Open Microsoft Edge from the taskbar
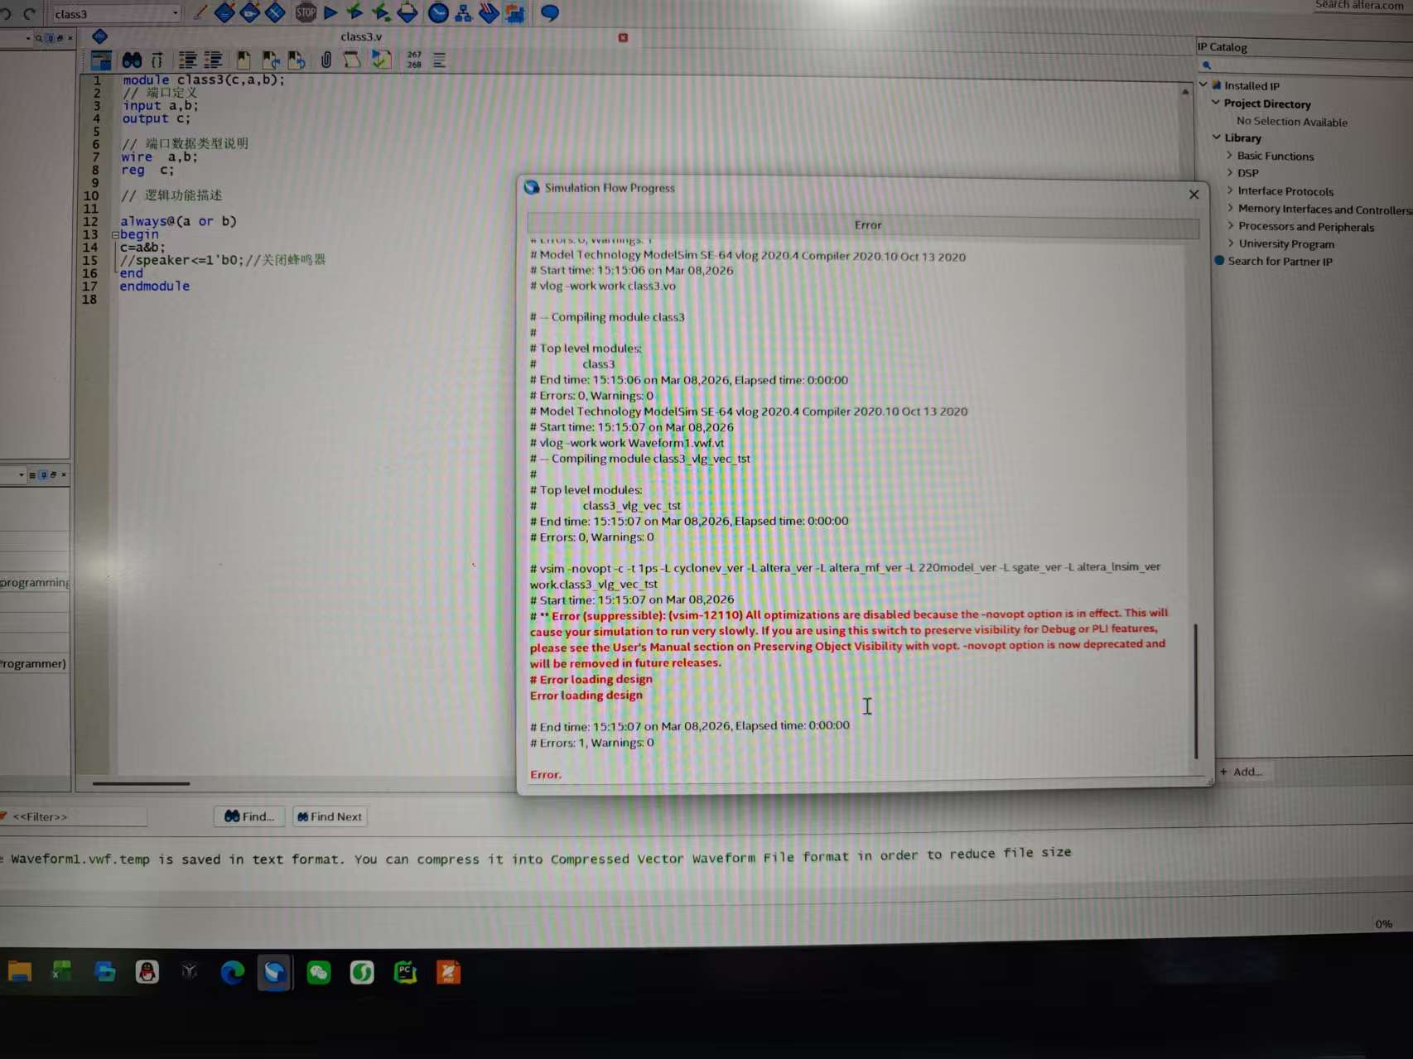This screenshot has width=1413, height=1059. tap(233, 972)
